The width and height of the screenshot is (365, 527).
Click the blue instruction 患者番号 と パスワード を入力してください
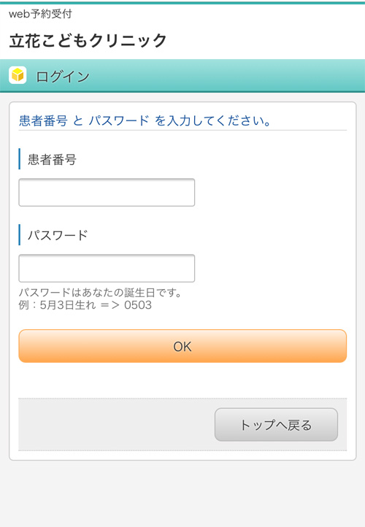point(145,120)
